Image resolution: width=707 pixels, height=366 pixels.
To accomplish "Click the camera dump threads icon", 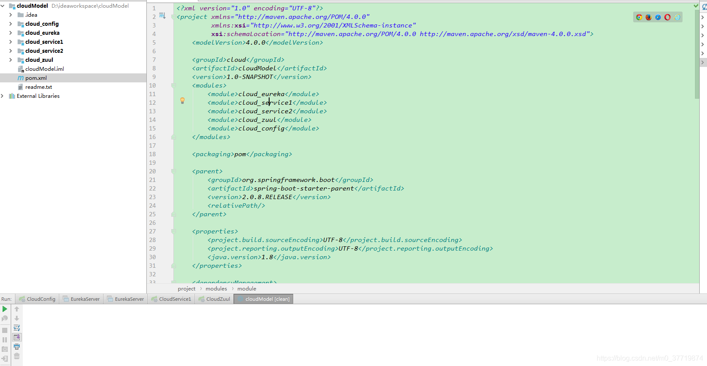I will (x=5, y=349).
